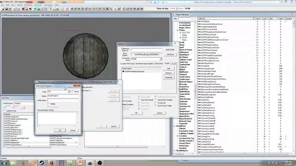This screenshot has height=166, width=296.
Task: Select the attached script row in Scripts list
Action: (x=141, y=71)
